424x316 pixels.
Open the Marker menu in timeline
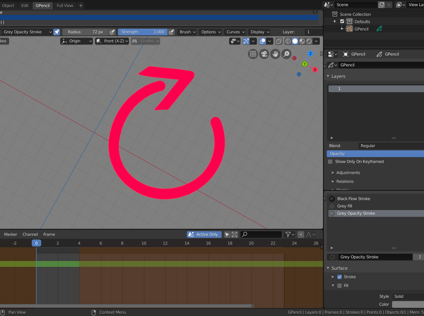click(x=11, y=234)
